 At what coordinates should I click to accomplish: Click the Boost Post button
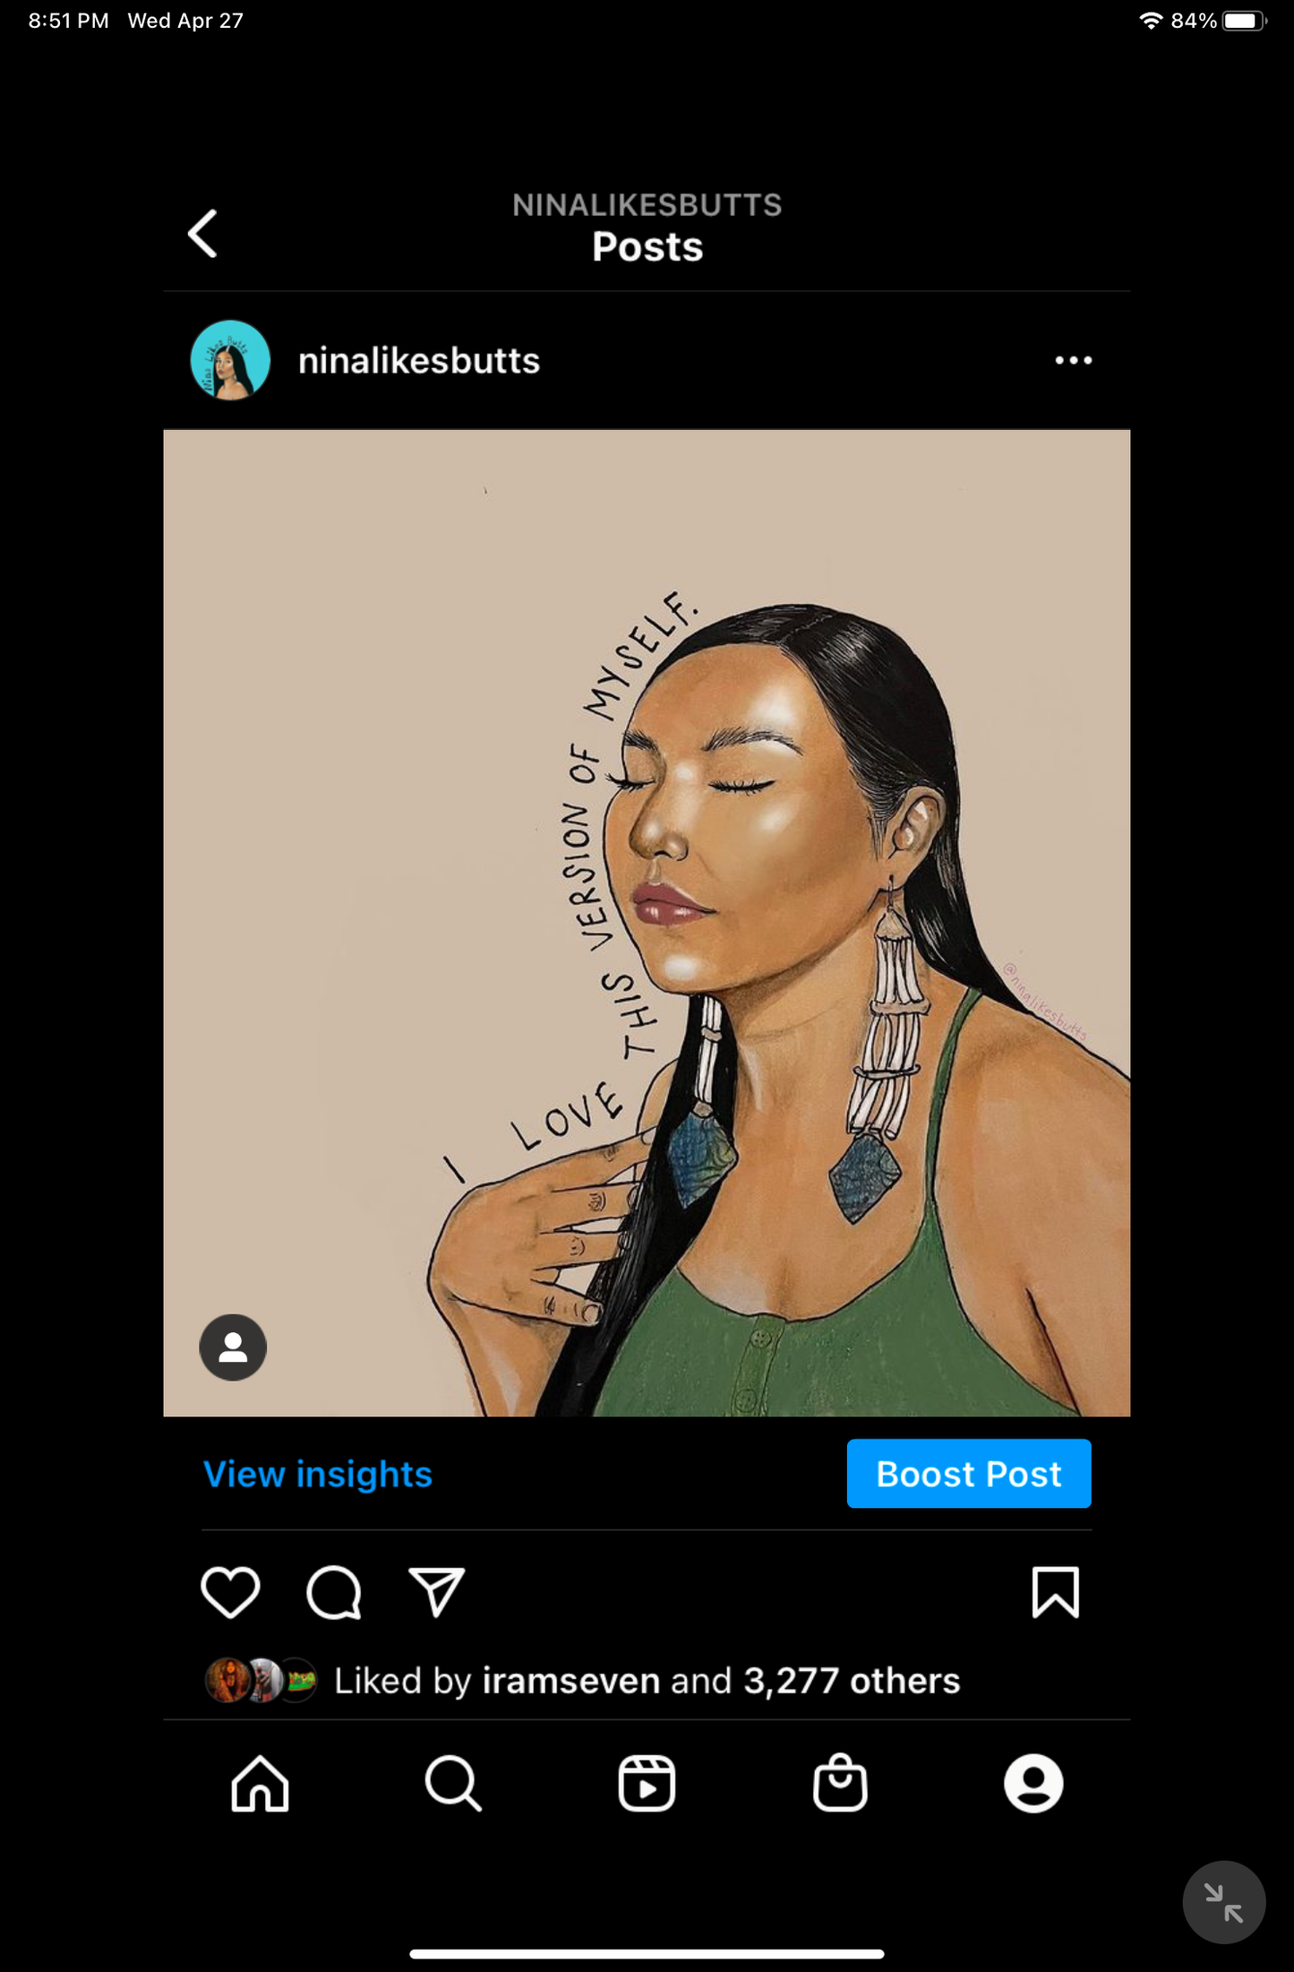968,1474
